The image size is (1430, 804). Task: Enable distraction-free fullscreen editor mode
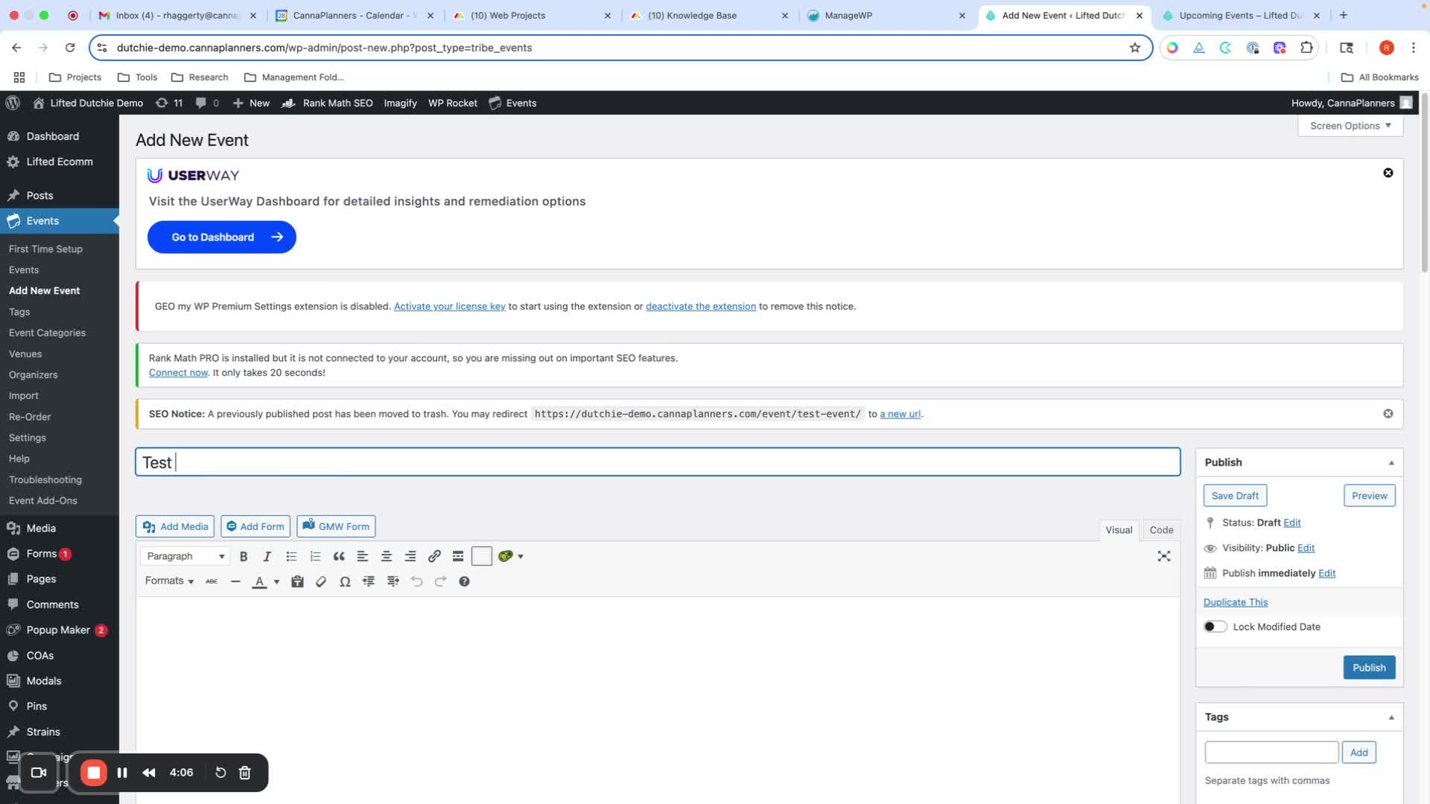[x=1163, y=557]
